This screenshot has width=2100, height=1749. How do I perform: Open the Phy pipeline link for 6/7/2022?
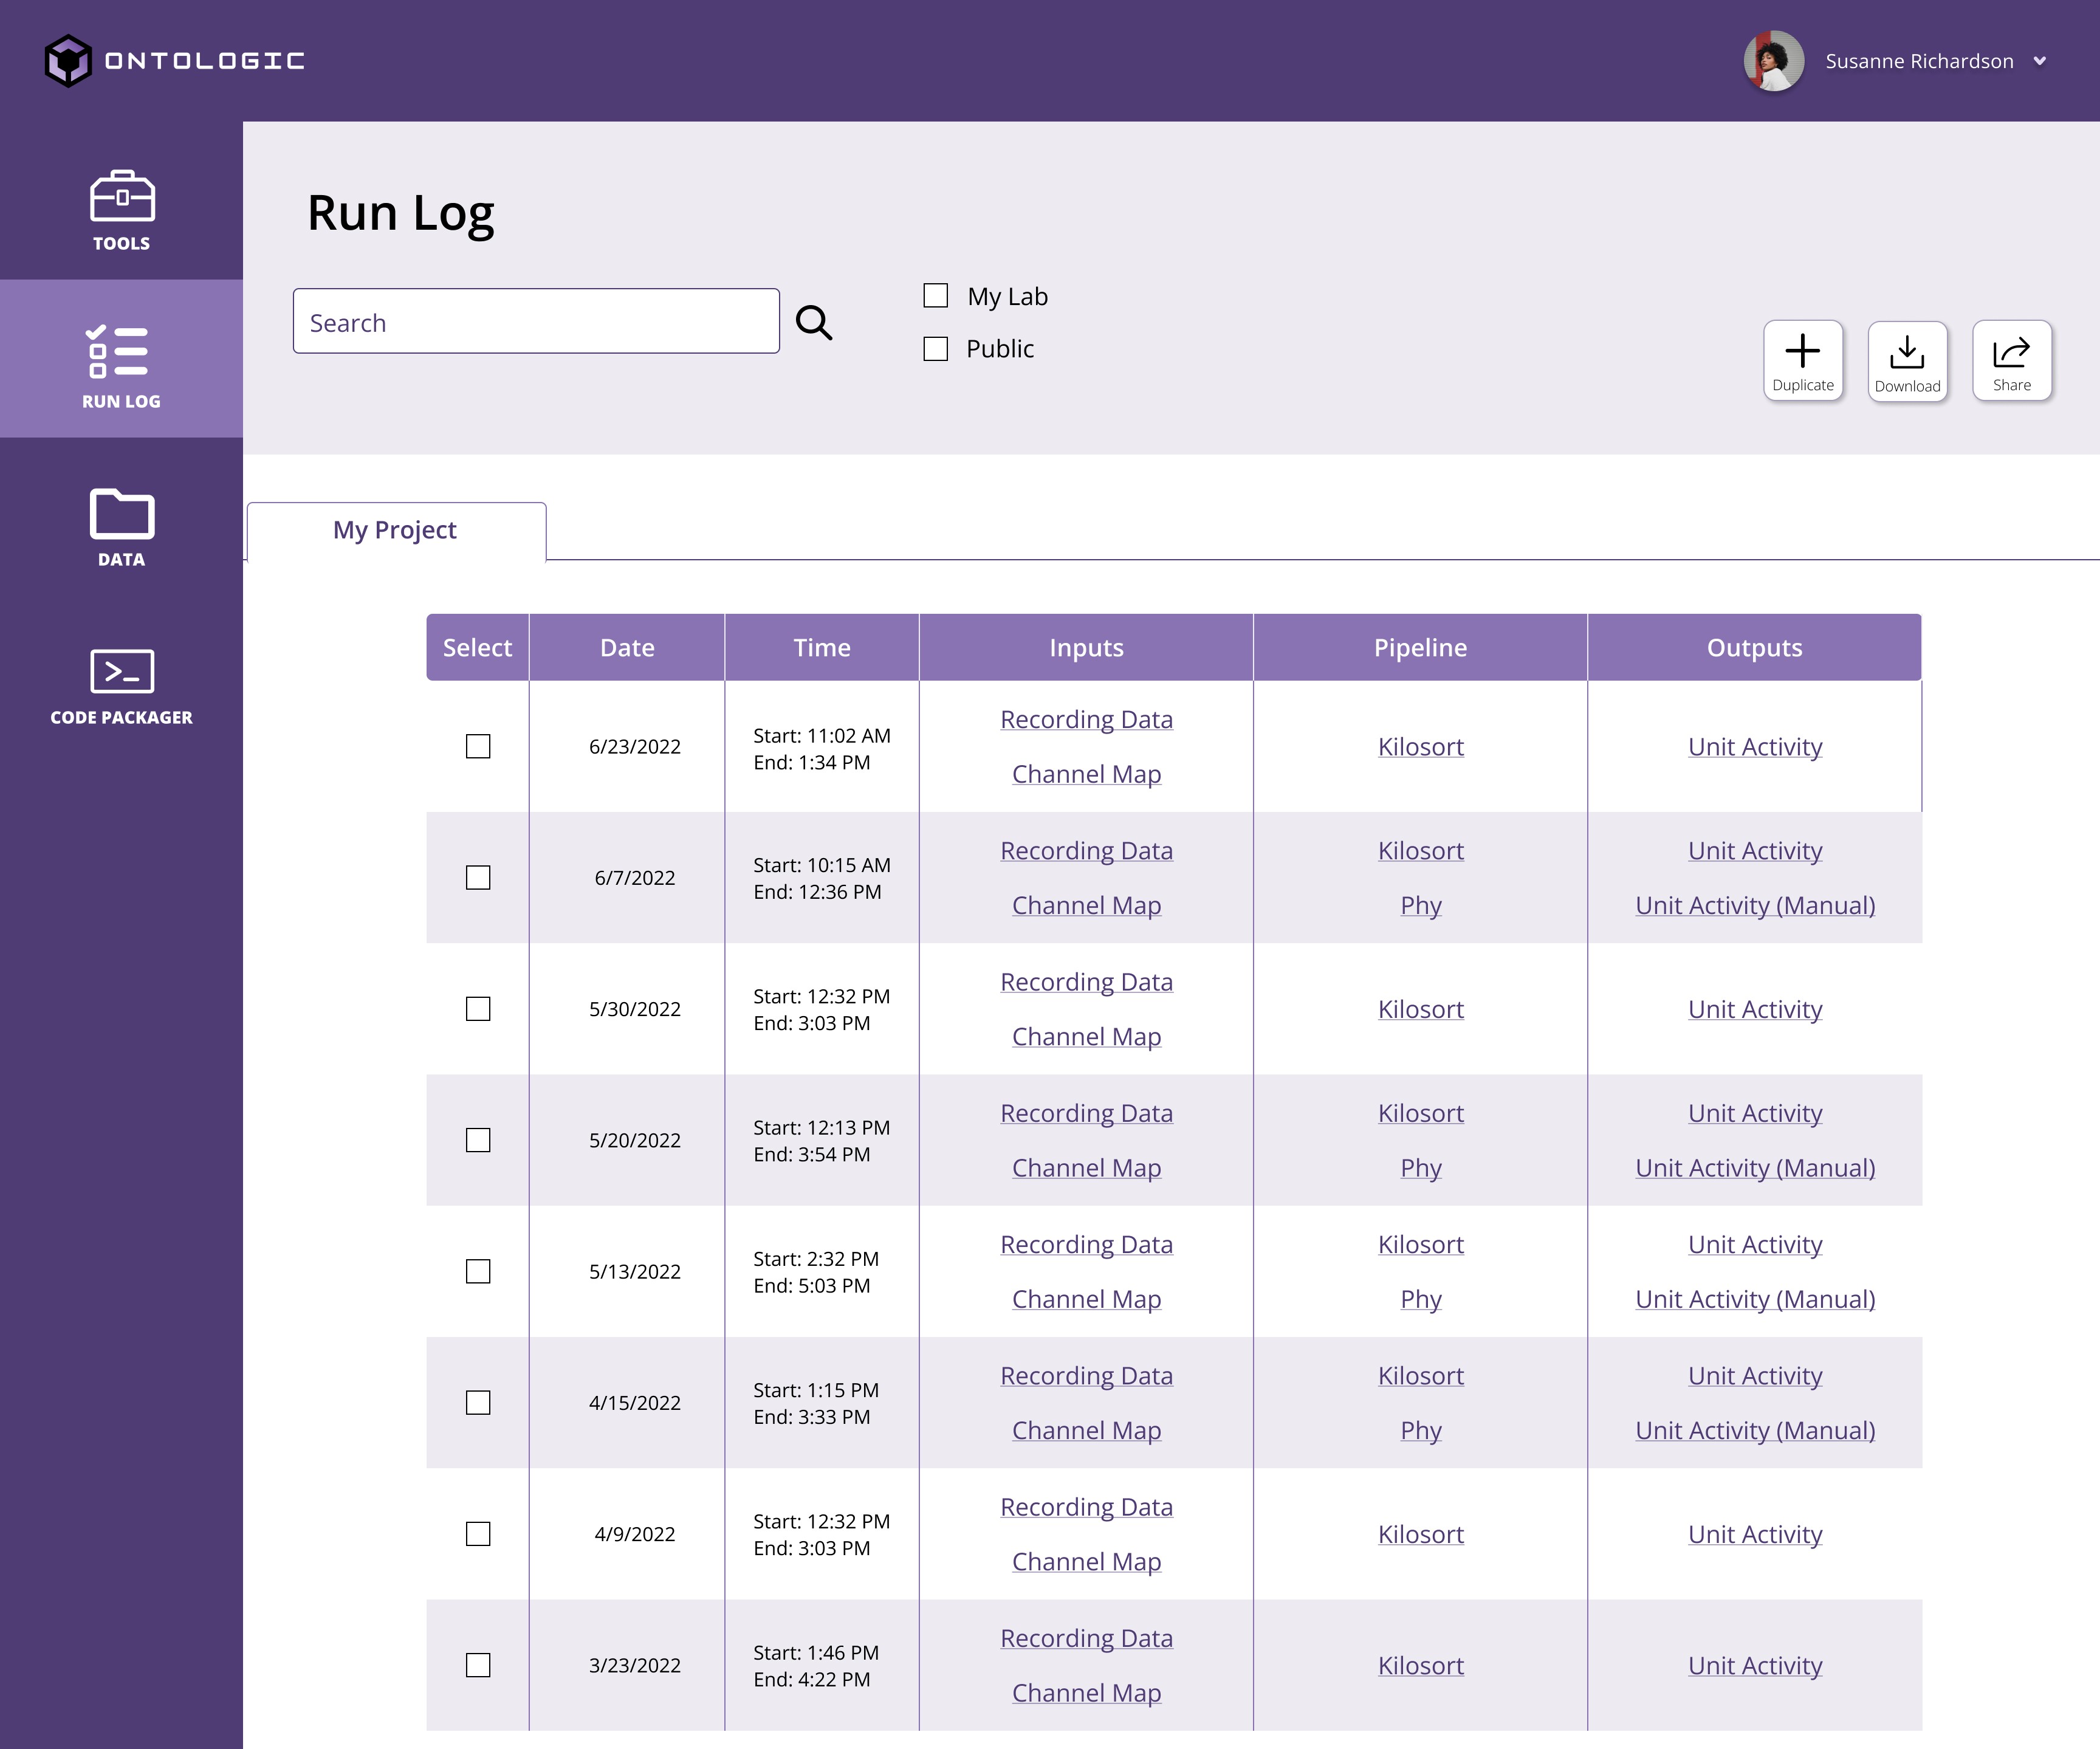[x=1420, y=905]
